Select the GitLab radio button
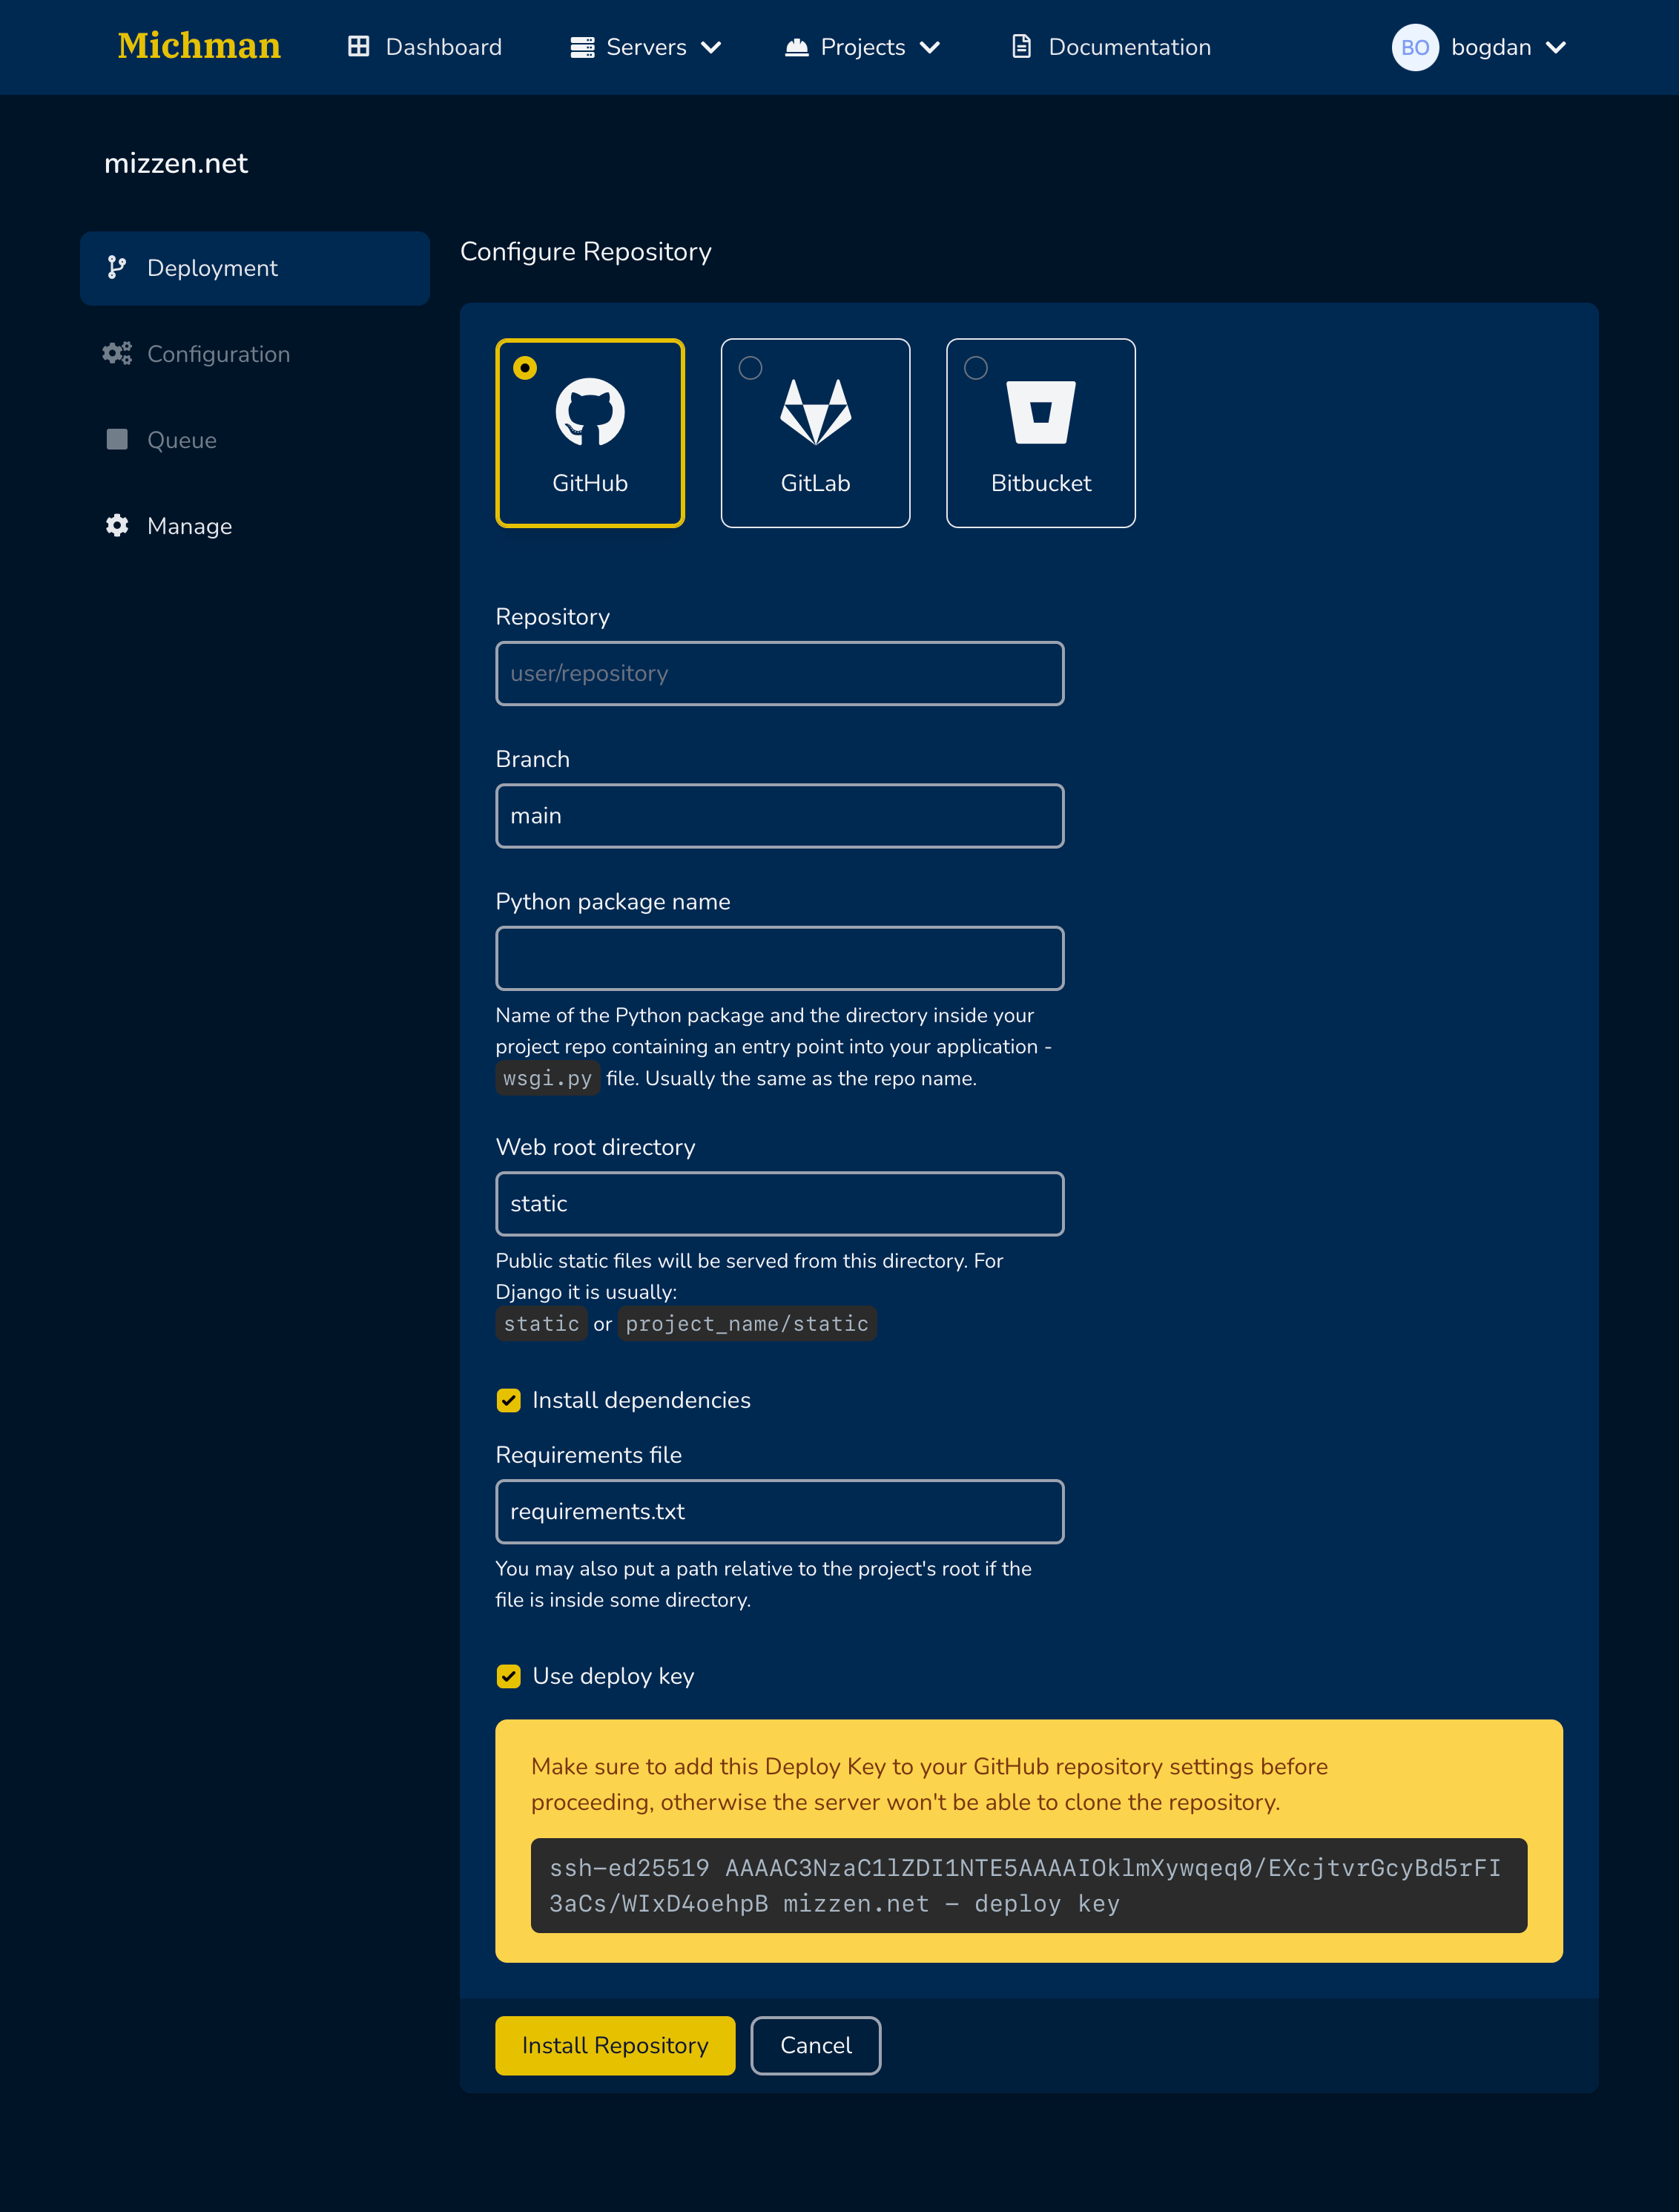This screenshot has width=1679, height=2212. (x=750, y=368)
